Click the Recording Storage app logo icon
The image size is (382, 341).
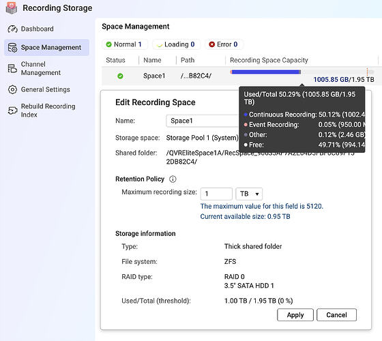point(11,8)
